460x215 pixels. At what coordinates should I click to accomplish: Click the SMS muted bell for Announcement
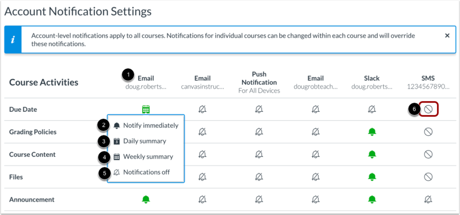[428, 199]
